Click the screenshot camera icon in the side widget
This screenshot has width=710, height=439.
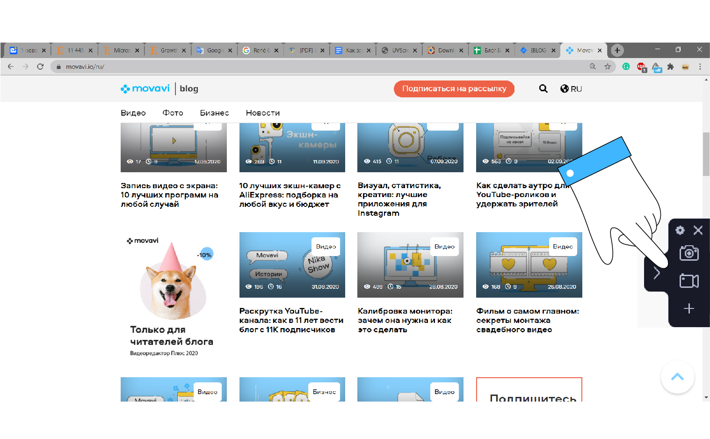pyautogui.click(x=688, y=253)
